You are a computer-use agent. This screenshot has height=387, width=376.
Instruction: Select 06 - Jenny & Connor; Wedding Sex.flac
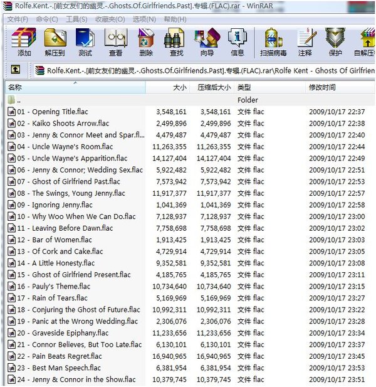80,170
